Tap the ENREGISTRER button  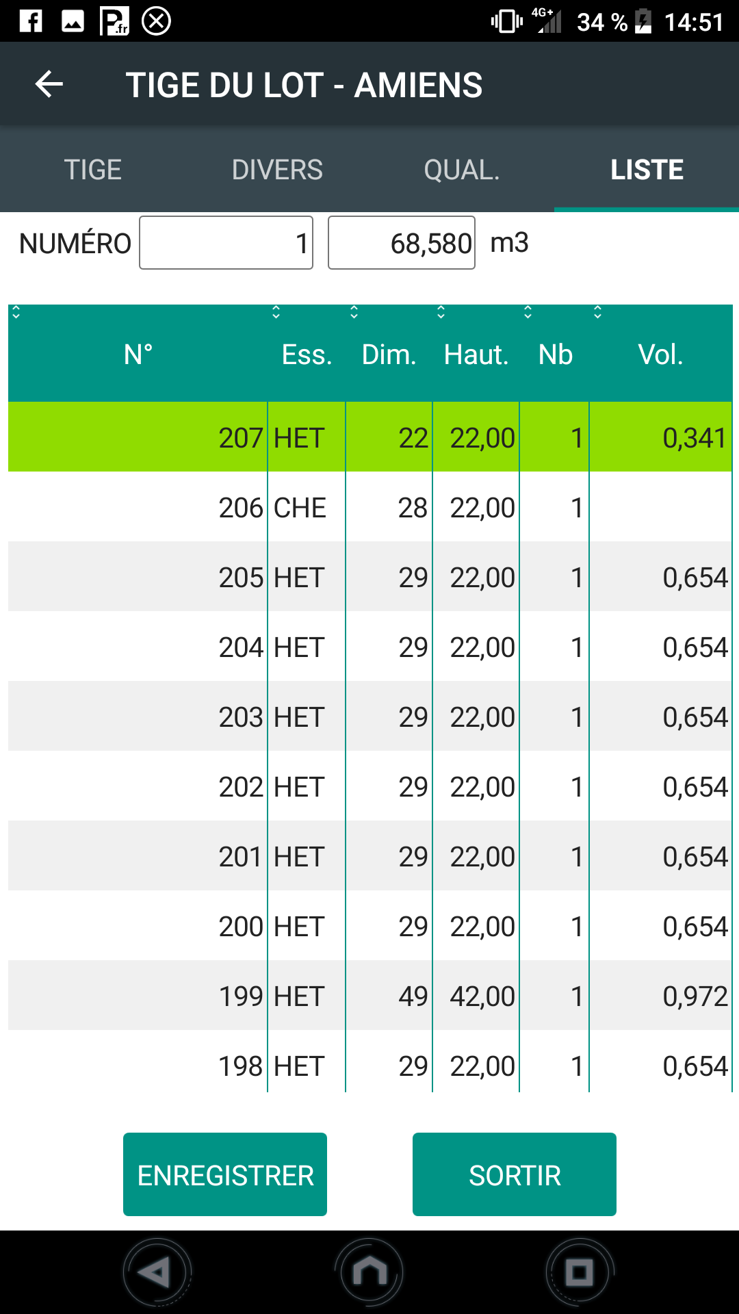coord(225,1174)
